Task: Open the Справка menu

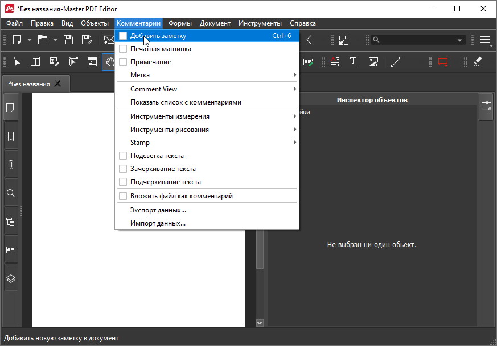Action: tap(303, 23)
